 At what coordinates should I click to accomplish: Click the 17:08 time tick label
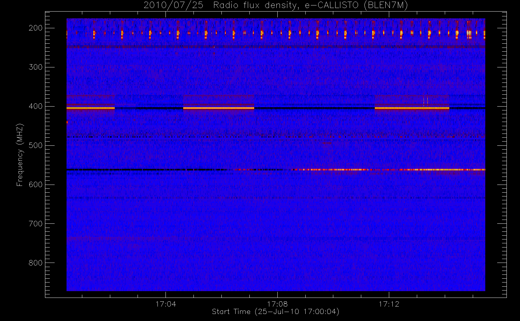click(277, 304)
